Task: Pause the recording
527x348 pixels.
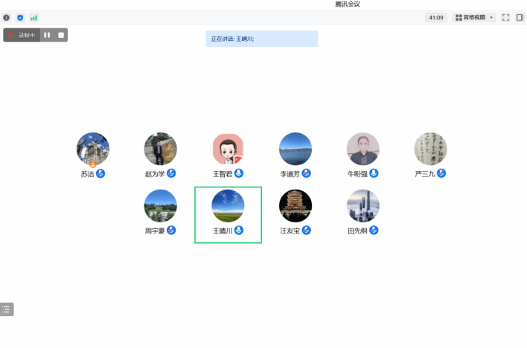Action: click(x=47, y=35)
